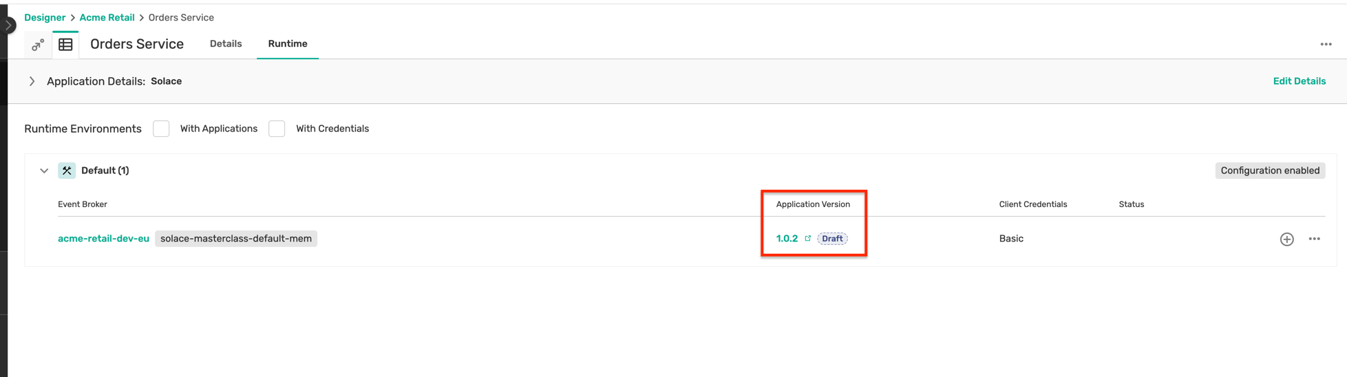Open the top-right page more options menu

pos(1326,44)
